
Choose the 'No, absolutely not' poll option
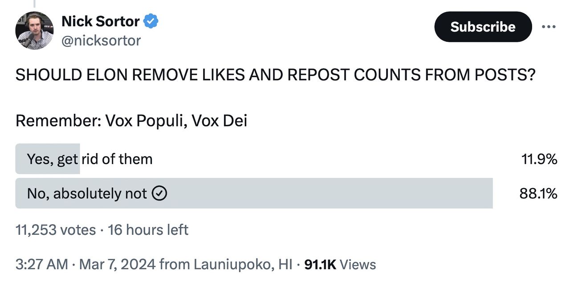click(87, 193)
